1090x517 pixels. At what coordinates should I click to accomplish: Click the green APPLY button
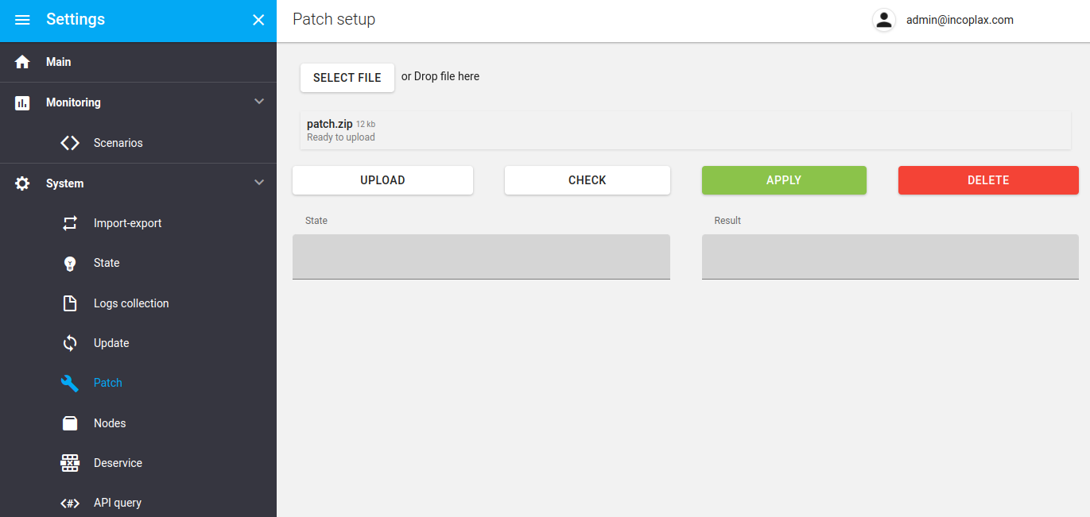point(784,180)
